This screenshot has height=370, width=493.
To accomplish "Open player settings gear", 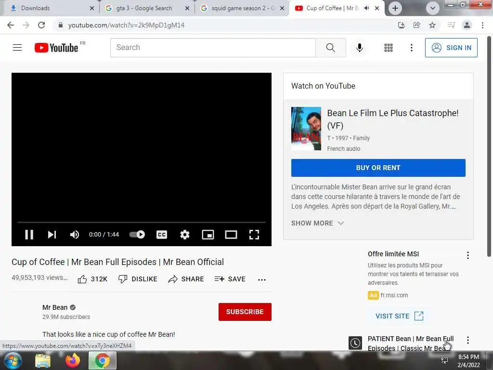I will click(184, 235).
